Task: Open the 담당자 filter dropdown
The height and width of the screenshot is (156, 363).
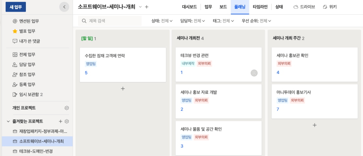Action: click(192, 21)
